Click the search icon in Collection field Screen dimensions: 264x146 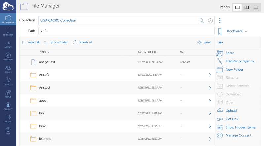202,20
